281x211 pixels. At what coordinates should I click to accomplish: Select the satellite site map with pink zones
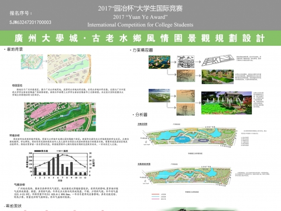coord(60,117)
